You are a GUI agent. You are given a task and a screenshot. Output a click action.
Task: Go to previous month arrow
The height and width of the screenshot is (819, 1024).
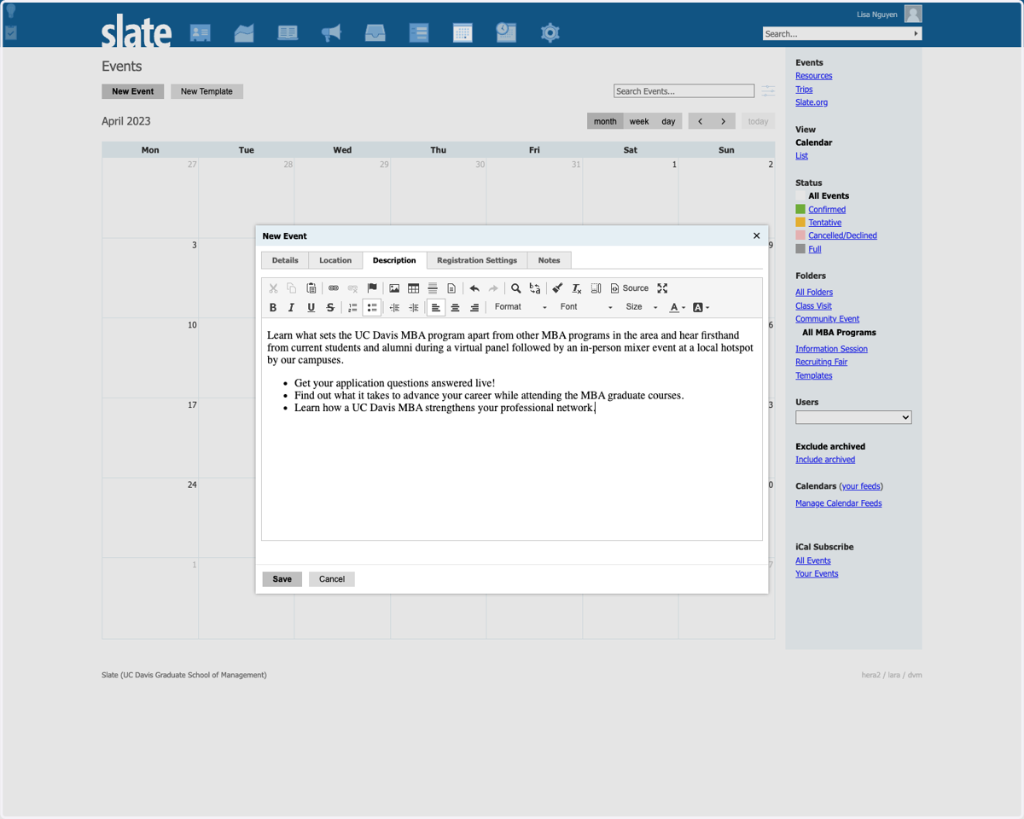pyautogui.click(x=701, y=121)
